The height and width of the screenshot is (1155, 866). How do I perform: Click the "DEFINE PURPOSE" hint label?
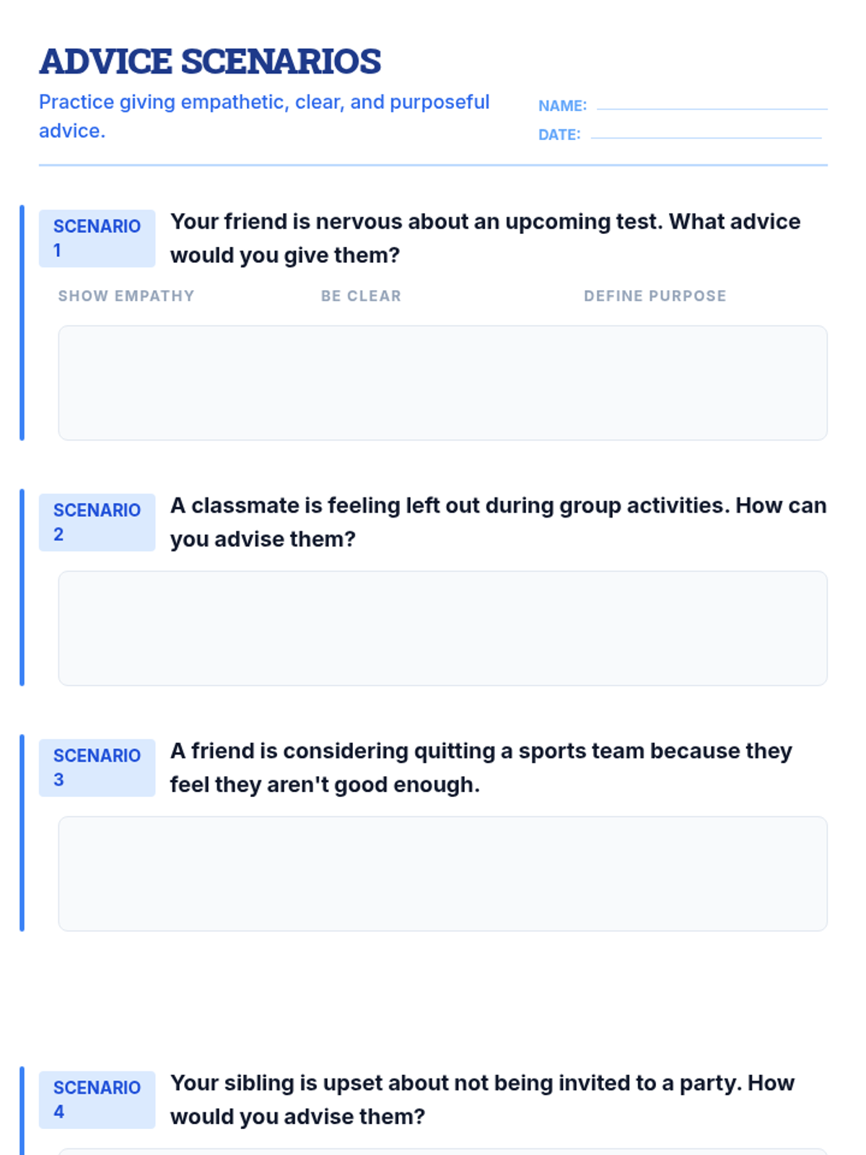[655, 296]
